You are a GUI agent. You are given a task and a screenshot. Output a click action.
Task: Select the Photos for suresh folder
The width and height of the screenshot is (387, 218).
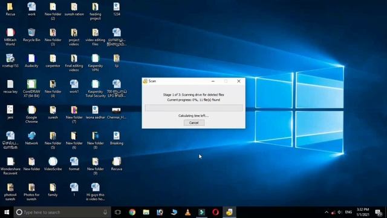click(x=31, y=192)
